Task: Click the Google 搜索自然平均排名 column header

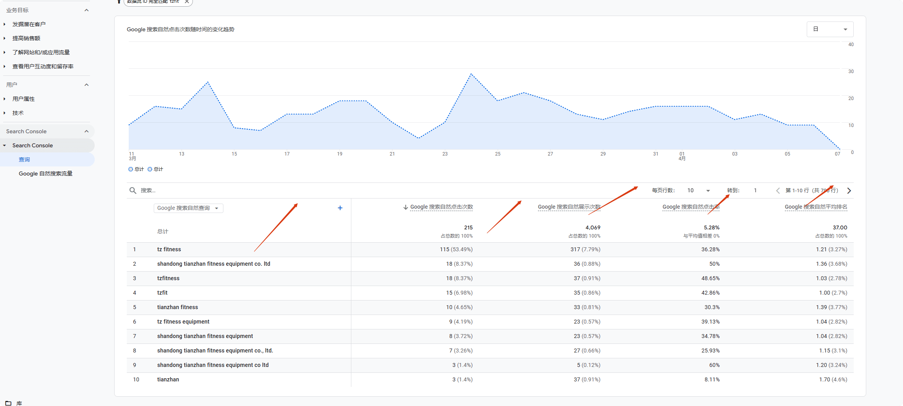Action: click(x=816, y=207)
